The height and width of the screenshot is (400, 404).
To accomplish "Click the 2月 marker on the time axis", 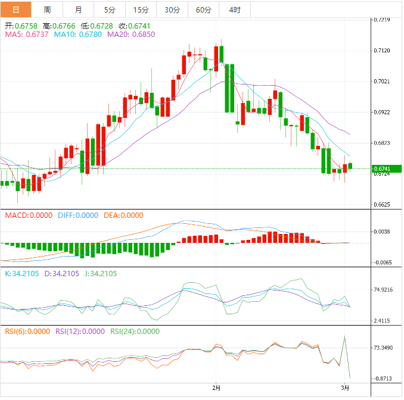I will pyautogui.click(x=216, y=387).
